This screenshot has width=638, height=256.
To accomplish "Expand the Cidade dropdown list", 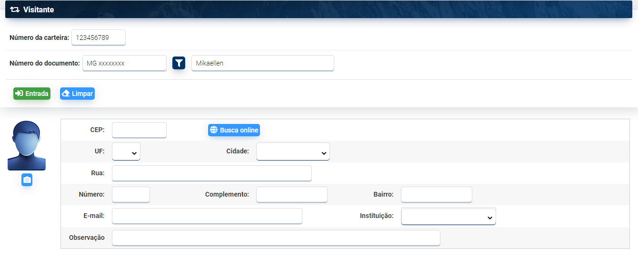I will click(293, 152).
